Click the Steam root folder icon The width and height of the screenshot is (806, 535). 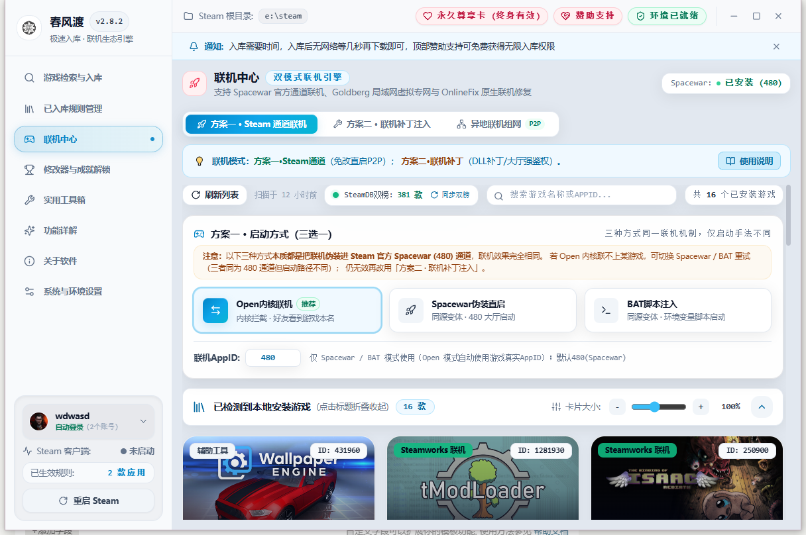pyautogui.click(x=188, y=16)
